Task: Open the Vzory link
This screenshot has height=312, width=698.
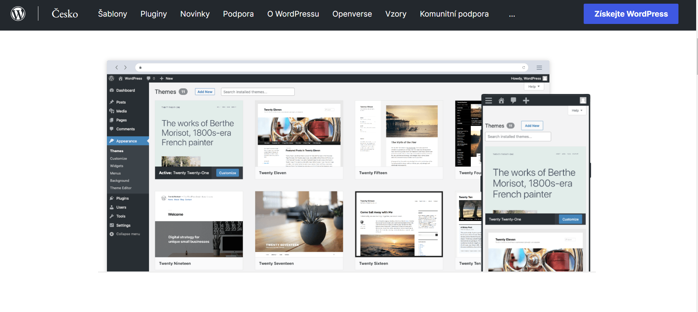Action: 396,14
